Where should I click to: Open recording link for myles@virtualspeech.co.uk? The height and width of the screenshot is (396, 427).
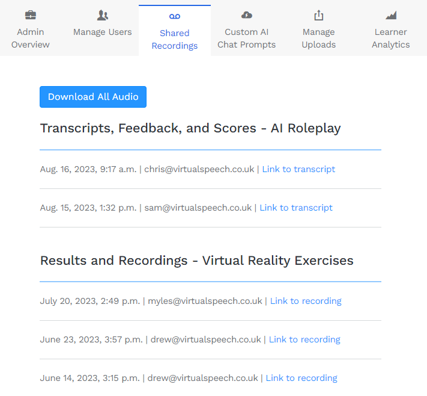[306, 301]
